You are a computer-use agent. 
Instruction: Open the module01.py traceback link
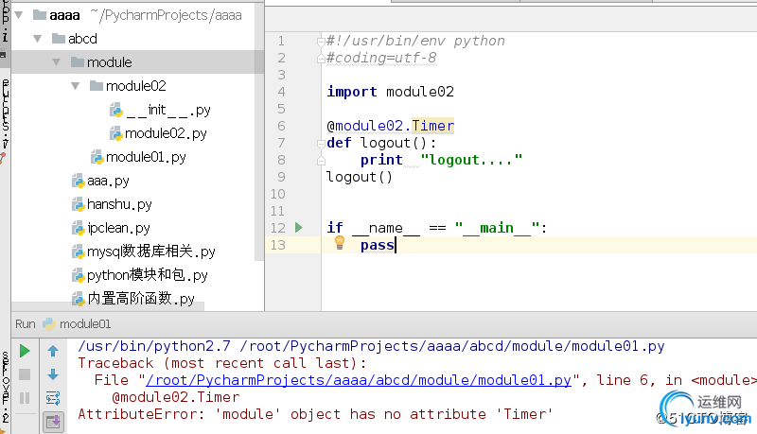(359, 380)
